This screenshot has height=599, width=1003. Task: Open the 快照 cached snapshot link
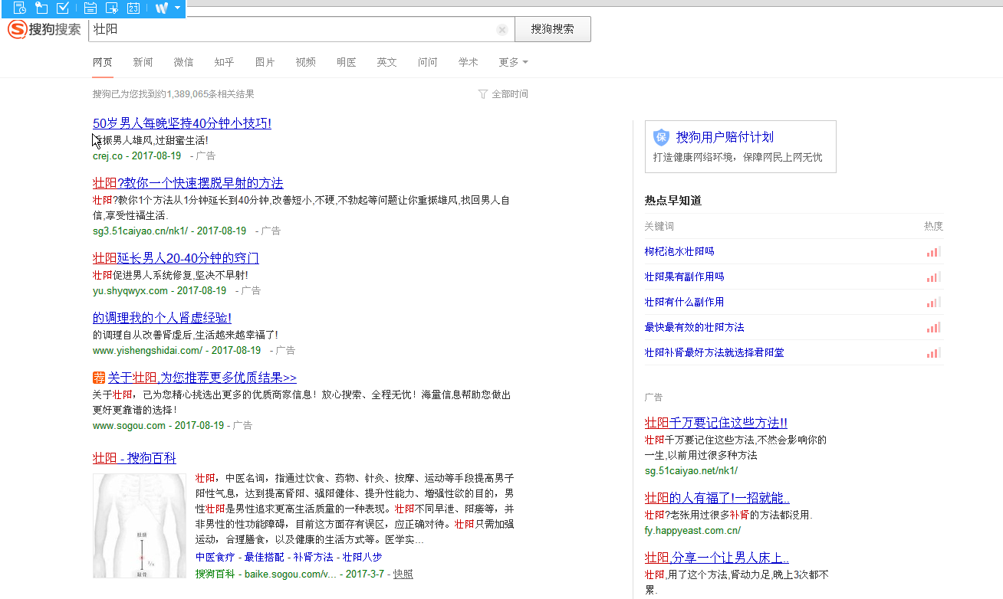tap(403, 574)
